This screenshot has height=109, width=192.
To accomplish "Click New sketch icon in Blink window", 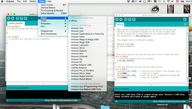I will (126, 19).
